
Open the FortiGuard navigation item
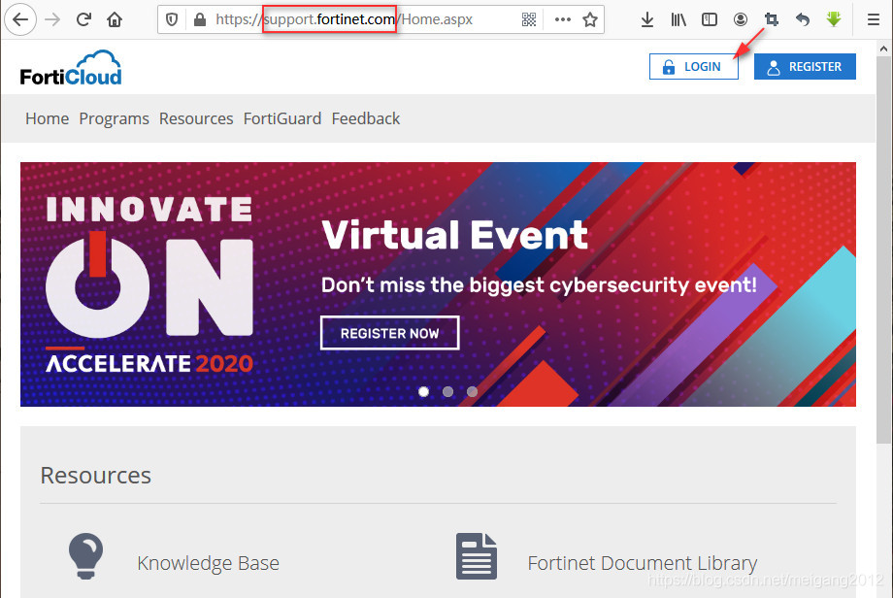click(282, 118)
